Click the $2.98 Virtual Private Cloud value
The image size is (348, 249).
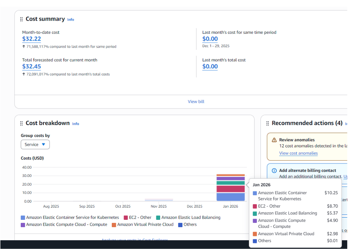[x=333, y=234]
